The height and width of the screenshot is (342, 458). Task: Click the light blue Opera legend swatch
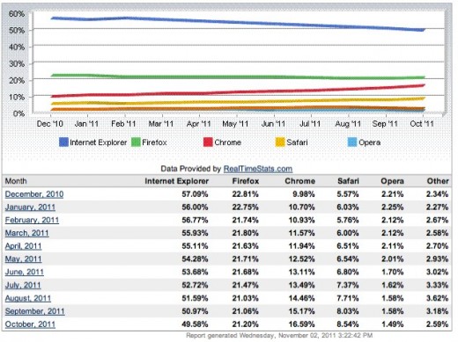[352, 142]
